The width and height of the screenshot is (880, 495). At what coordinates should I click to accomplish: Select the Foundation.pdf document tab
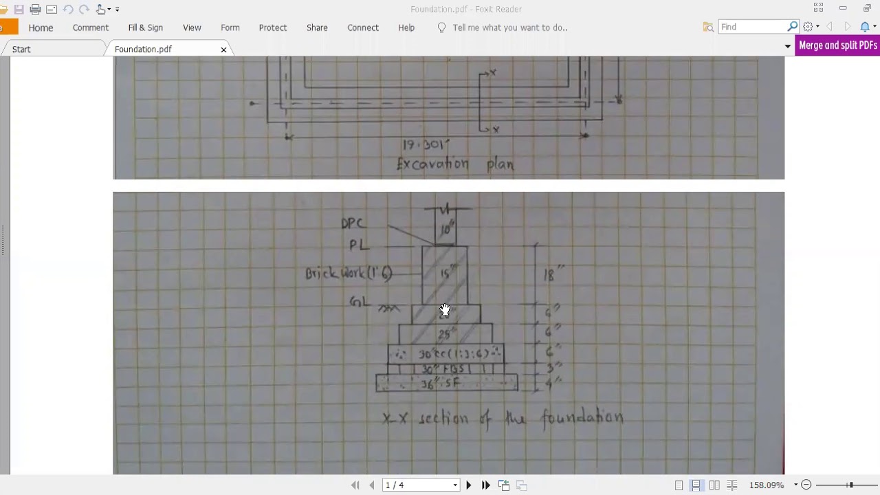(x=143, y=49)
